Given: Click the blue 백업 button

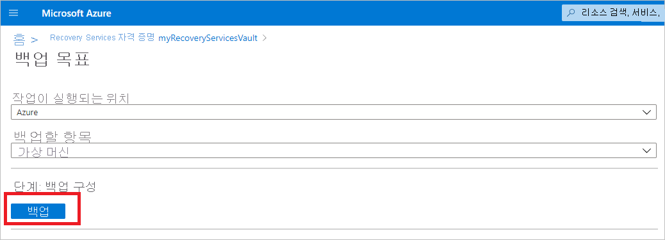Looking at the screenshot, I should click(38, 211).
